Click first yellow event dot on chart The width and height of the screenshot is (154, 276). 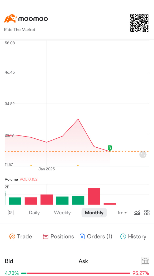point(31,166)
